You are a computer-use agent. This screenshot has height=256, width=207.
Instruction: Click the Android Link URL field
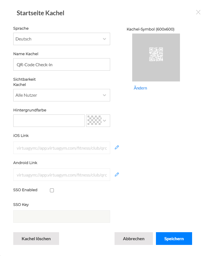point(61,175)
